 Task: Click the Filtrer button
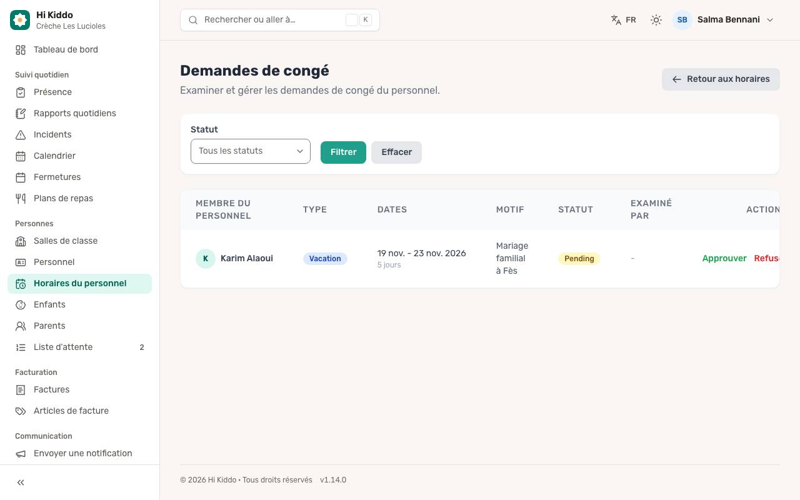pos(343,152)
